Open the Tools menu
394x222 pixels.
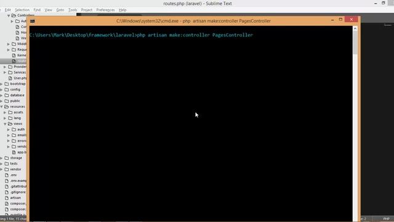click(73, 10)
